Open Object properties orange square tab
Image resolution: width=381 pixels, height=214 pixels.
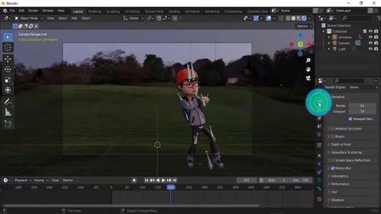click(x=319, y=156)
